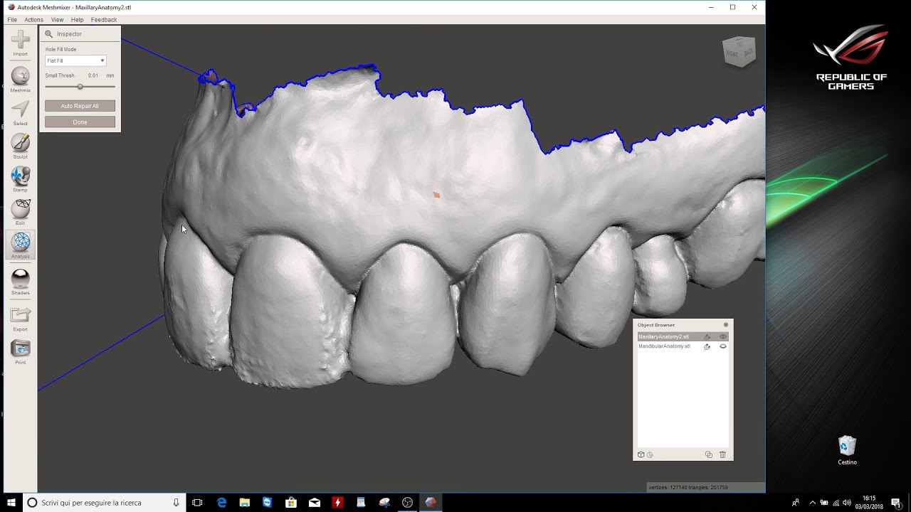Duplicate object in the Object Browser

pos(708,454)
